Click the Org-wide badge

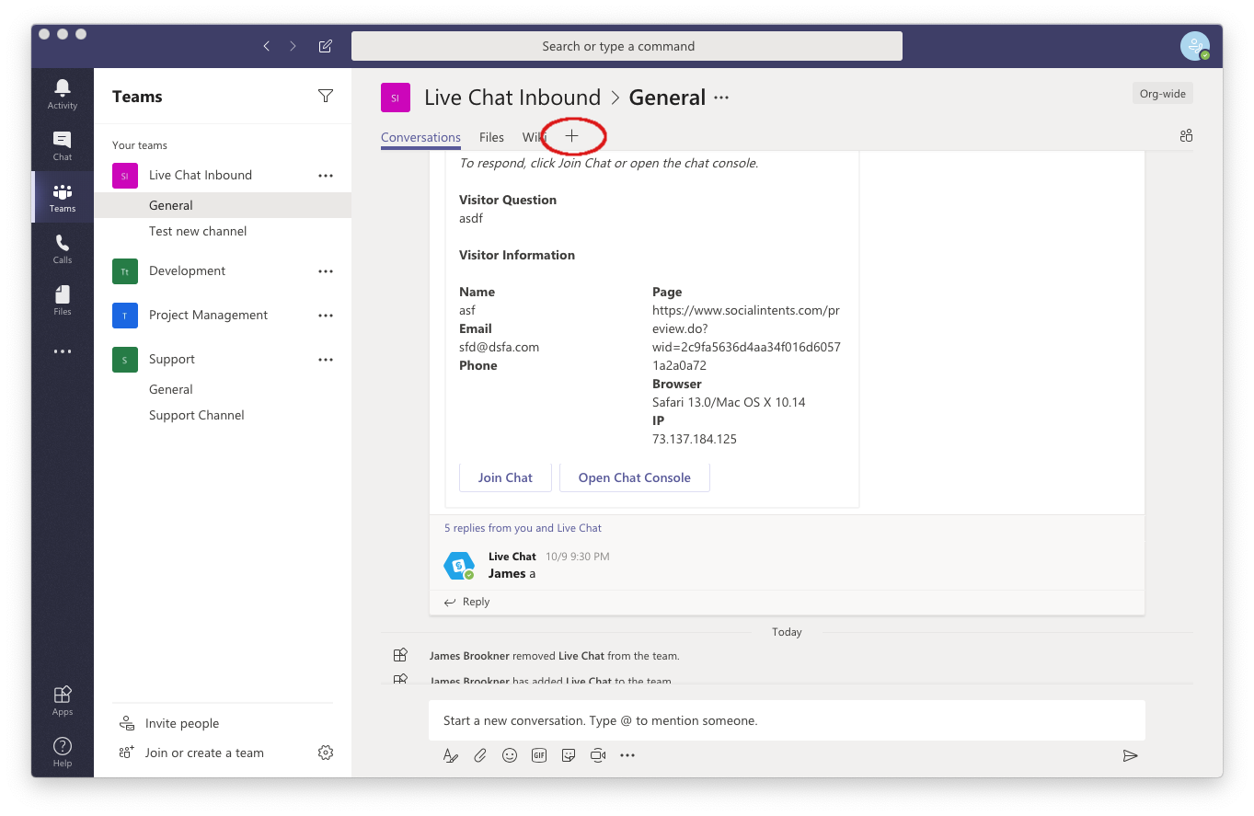[1163, 93]
